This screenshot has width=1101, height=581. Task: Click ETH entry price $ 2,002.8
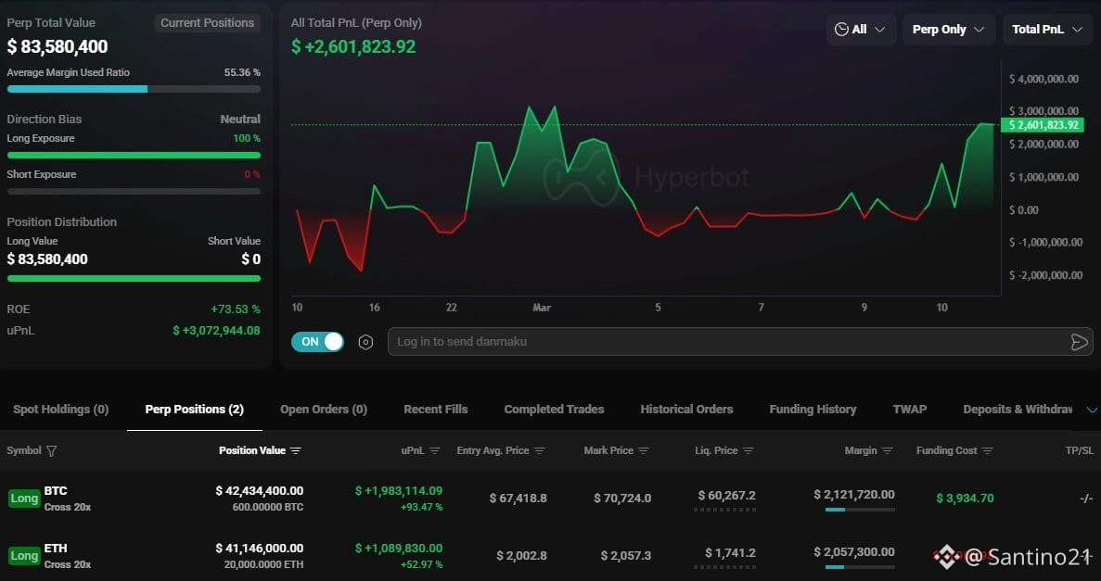(x=521, y=556)
